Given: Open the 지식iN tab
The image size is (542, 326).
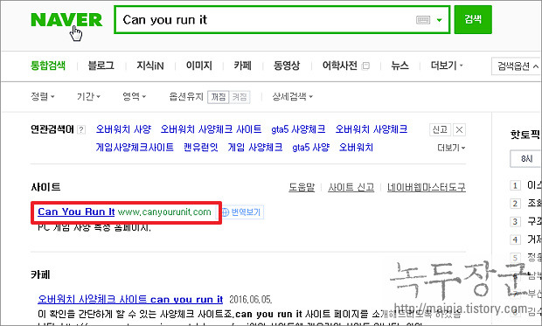Looking at the screenshot, I should pos(150,66).
